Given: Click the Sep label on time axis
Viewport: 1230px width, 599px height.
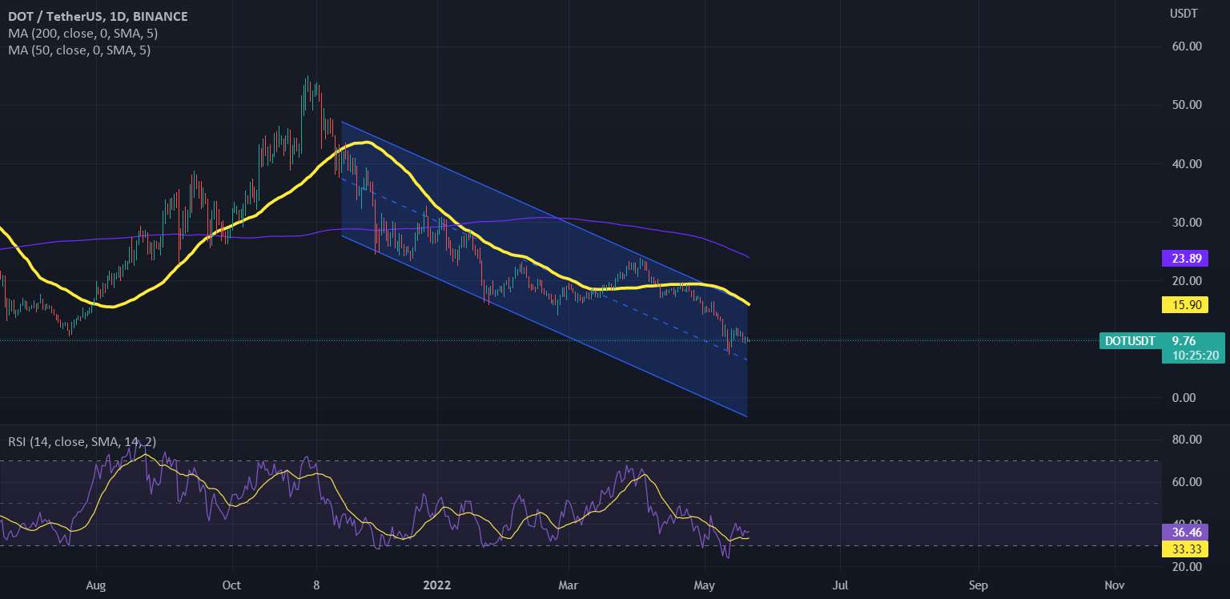Looking at the screenshot, I should click(977, 585).
